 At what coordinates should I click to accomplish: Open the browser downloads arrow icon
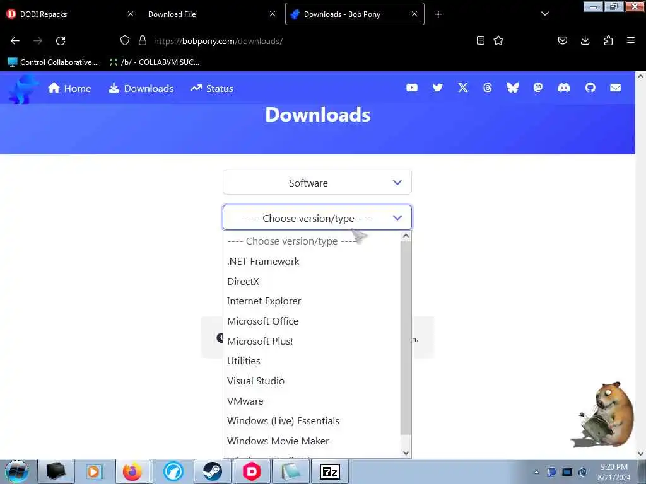coord(585,40)
